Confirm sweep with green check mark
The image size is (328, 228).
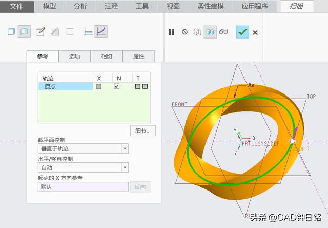[242, 32]
